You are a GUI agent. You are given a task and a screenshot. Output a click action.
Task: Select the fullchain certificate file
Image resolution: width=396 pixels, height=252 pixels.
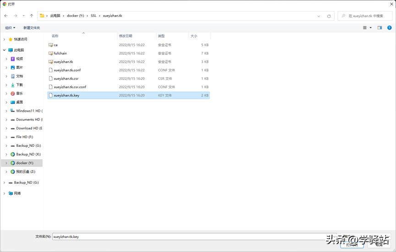point(129,53)
